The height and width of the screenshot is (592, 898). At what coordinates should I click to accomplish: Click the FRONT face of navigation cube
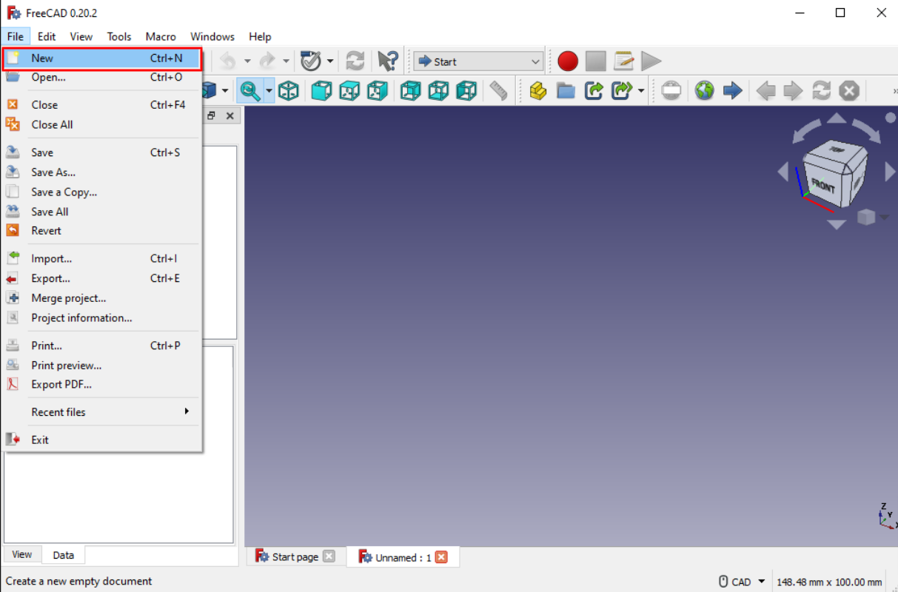pos(822,184)
